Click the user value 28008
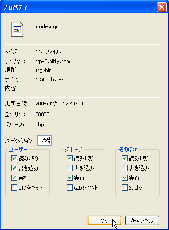169x230 pixels. pos(42,114)
